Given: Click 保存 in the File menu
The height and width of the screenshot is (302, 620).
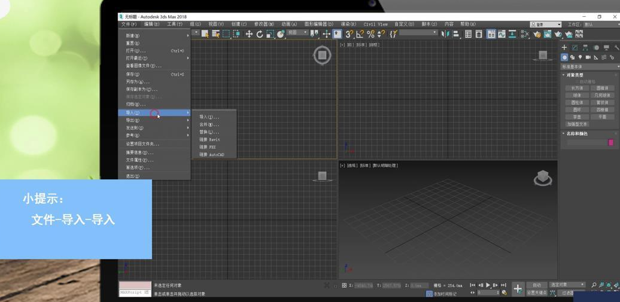Looking at the screenshot, I should point(154,74).
